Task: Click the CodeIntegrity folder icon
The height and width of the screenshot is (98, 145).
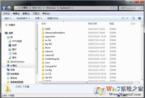Action: coord(43,59)
